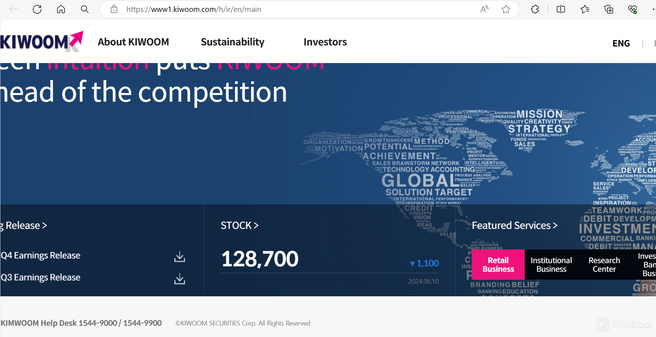Open the favorites list icon
Screen dimensions: 656x337
tap(585, 9)
